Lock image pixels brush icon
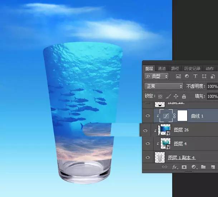Screen dimensions: 218x197 [168, 96]
